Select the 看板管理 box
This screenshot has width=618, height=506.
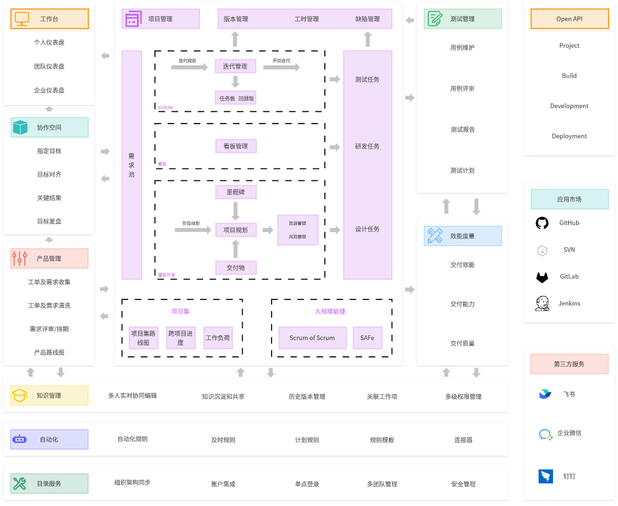[236, 146]
